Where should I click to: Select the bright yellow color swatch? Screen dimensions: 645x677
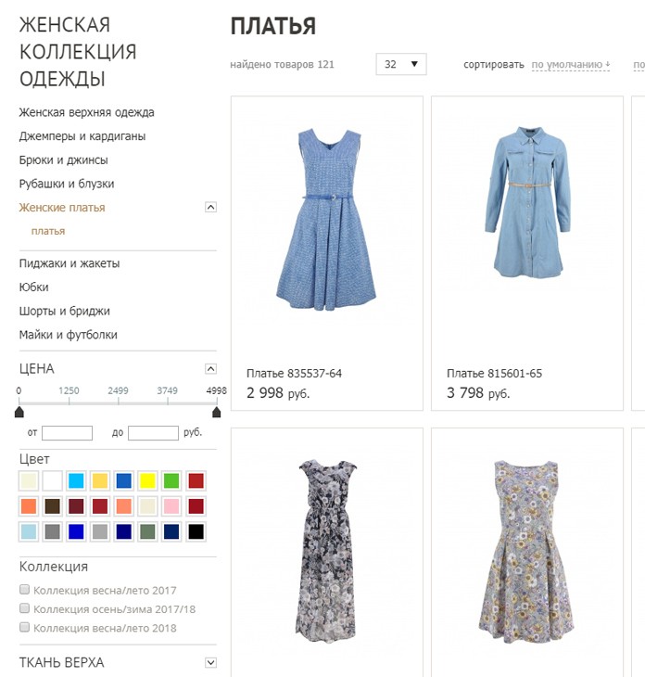pos(147,480)
